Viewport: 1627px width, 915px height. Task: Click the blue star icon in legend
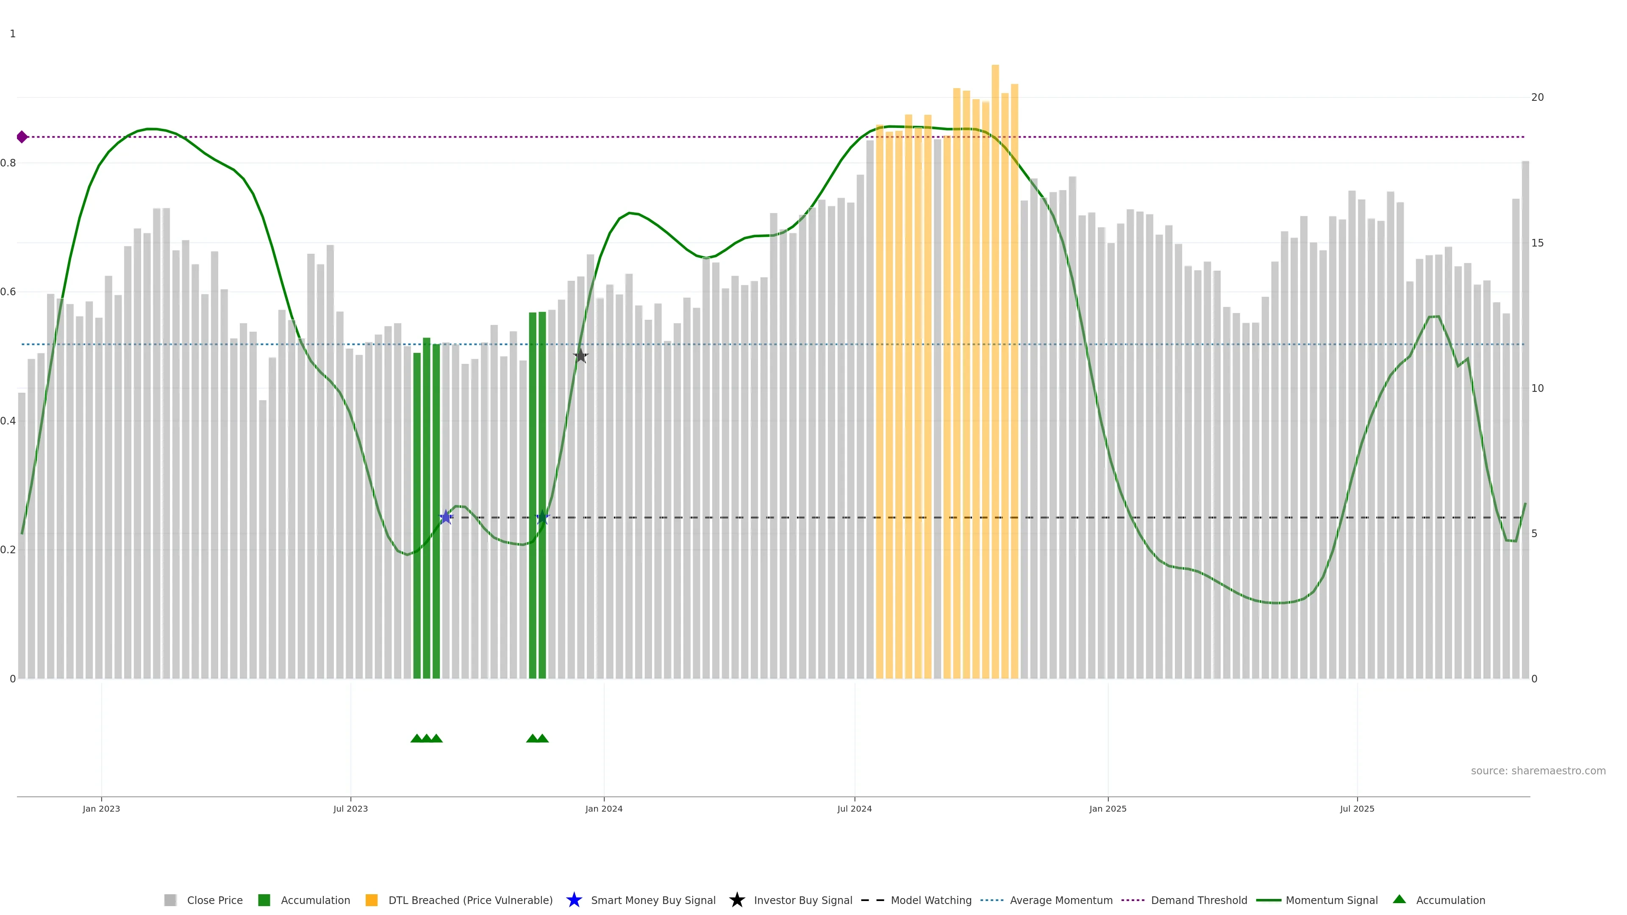point(574,900)
